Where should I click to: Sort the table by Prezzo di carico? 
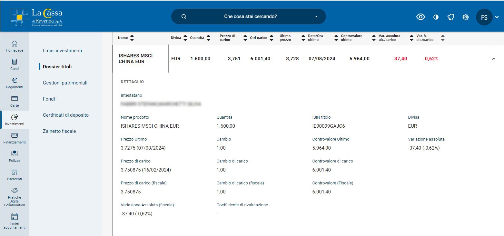245,38
